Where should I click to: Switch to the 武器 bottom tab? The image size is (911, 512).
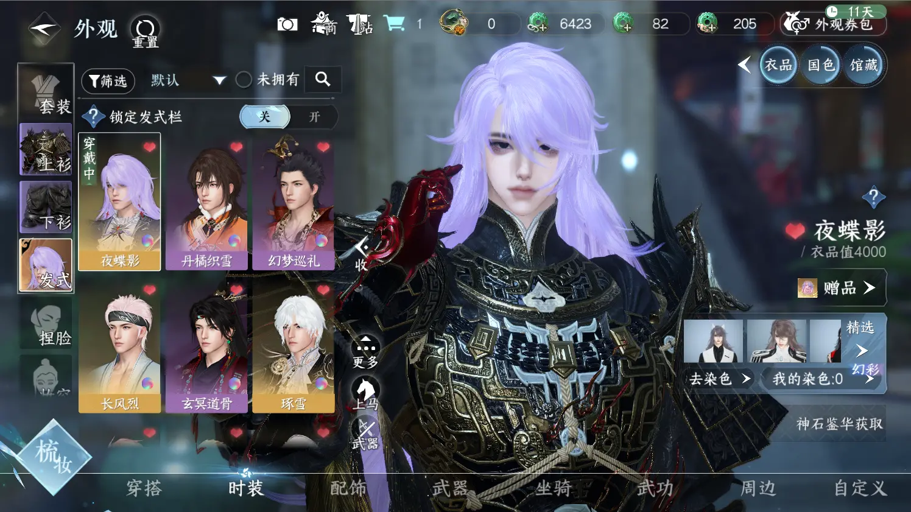pos(451,488)
